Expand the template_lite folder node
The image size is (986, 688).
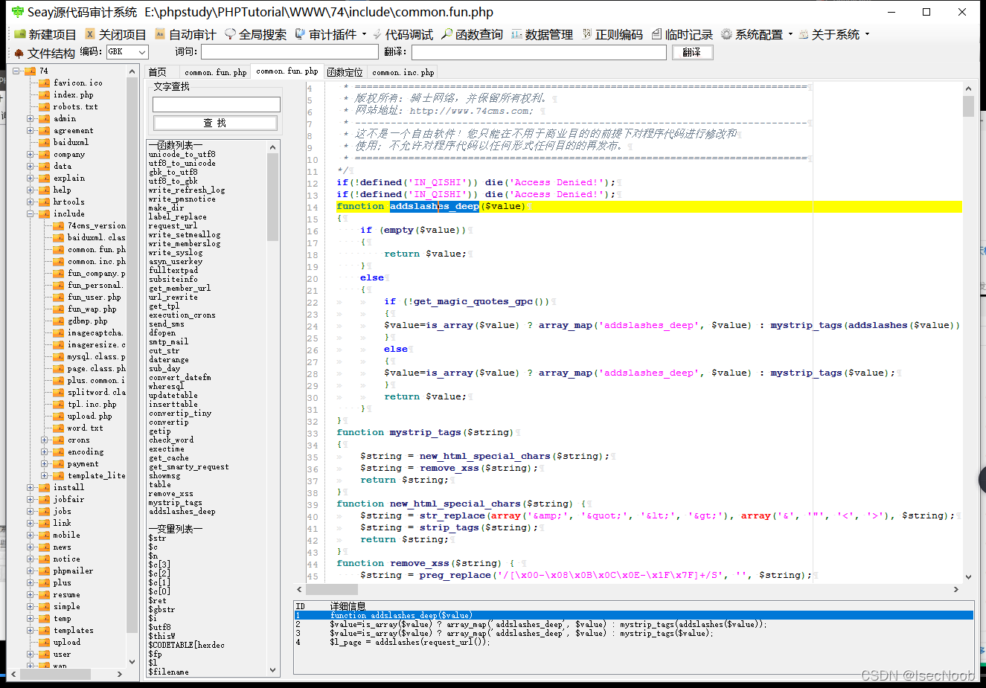(45, 476)
